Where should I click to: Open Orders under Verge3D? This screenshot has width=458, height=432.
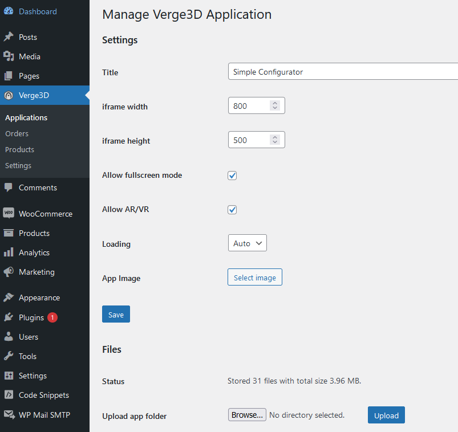pos(17,134)
